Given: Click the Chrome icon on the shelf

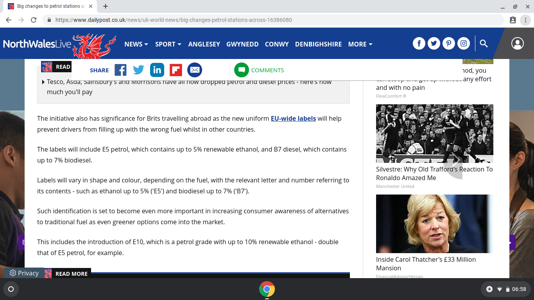Looking at the screenshot, I should pos(267,289).
